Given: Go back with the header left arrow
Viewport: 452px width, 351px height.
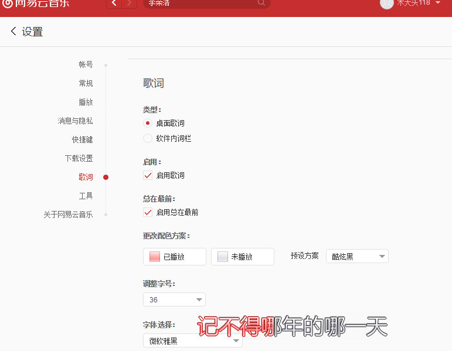Looking at the screenshot, I should coord(114,4).
